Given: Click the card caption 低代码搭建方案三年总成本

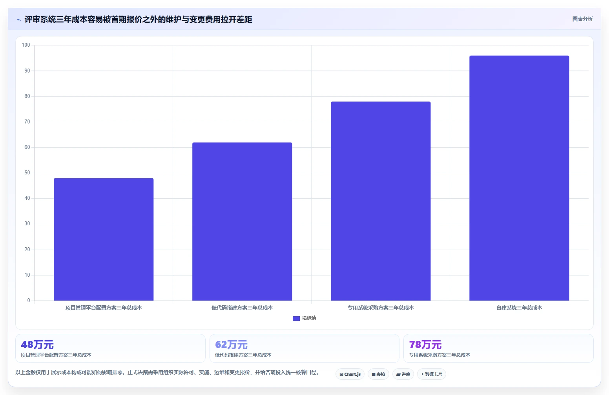Looking at the screenshot, I should coord(243,355).
